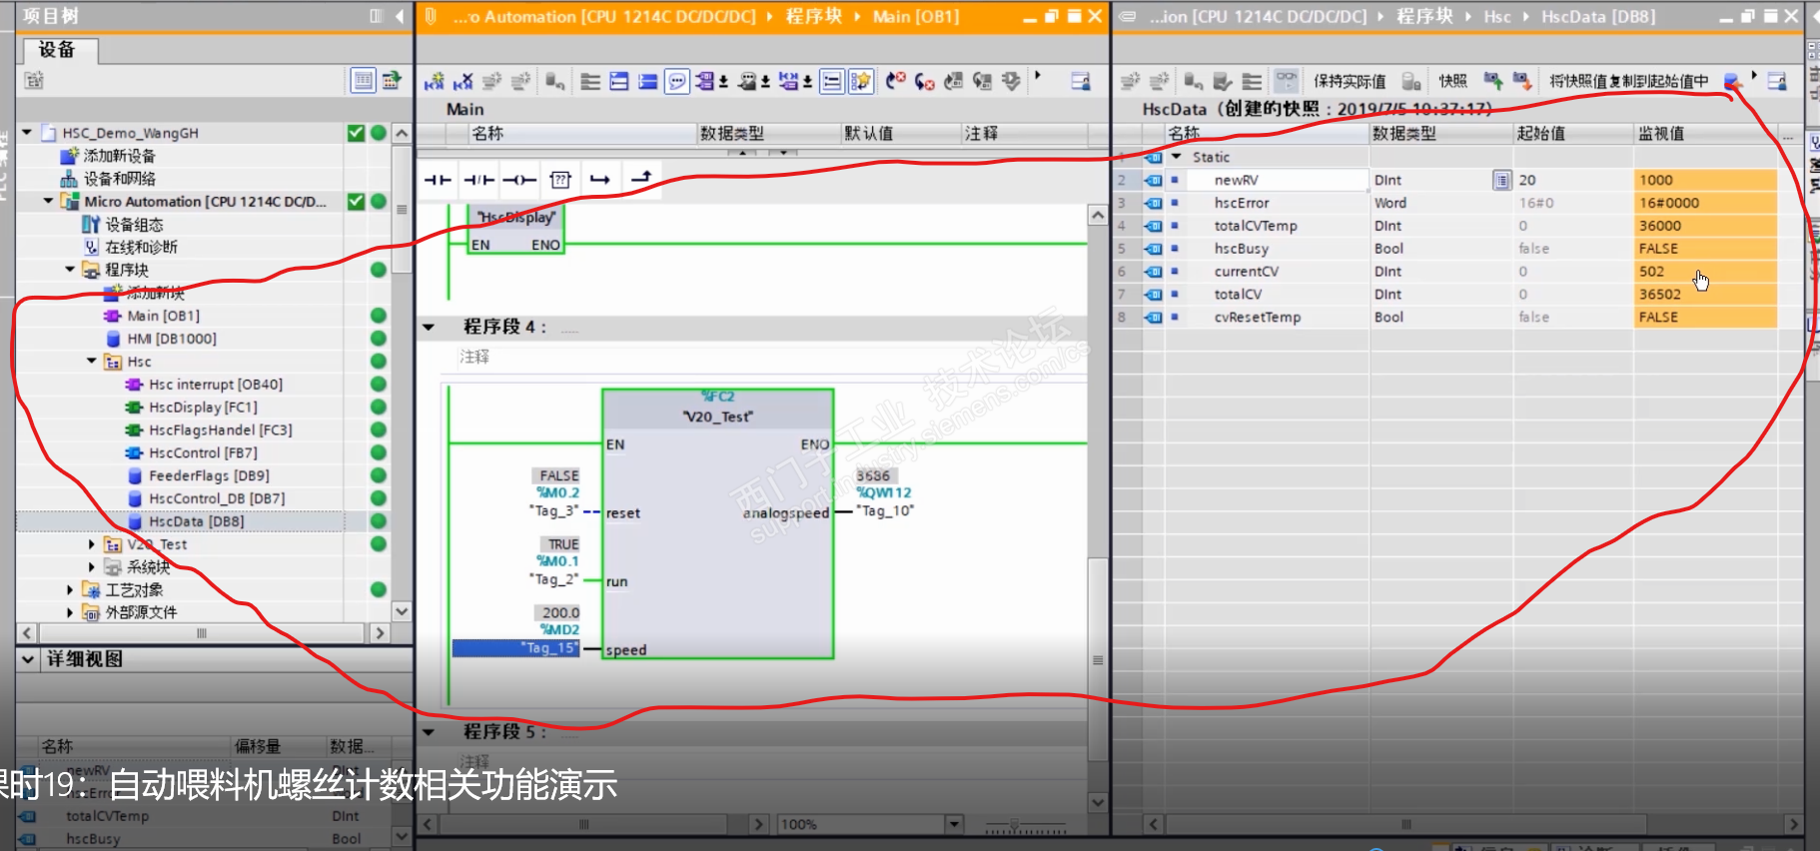Click the leftmost icon in project tree toolbar
The width and height of the screenshot is (1820, 851).
click(34, 80)
